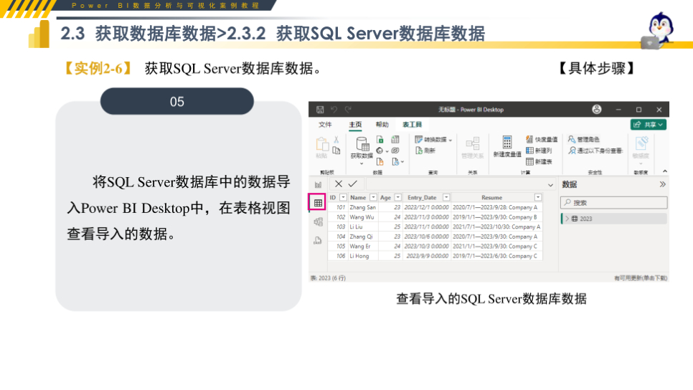Screen dimensions: 693x390
Task: Click Manage relationships (管理关系) icon
Action: [x=473, y=143]
